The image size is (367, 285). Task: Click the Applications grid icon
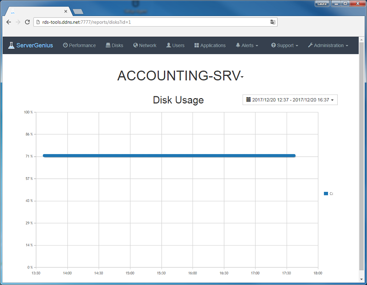(196, 45)
